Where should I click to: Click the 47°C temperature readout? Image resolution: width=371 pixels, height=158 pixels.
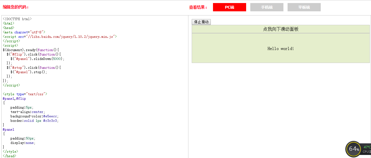pos(367,147)
